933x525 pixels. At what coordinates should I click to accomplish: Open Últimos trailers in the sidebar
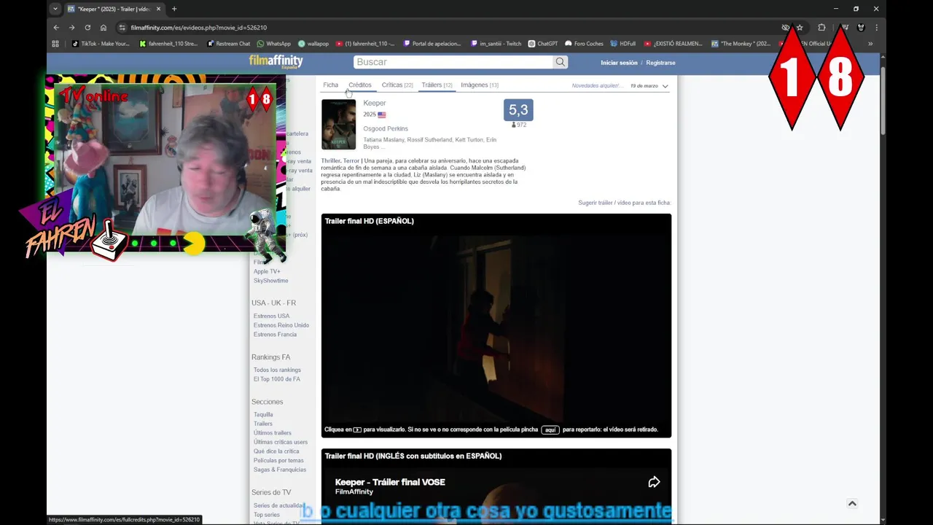273,432
